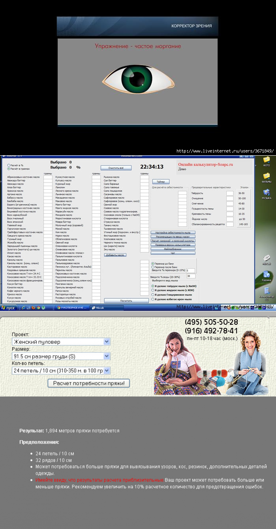Viewport: 276px width, 529px height.
Task: Select 'Перекир после бани' radio option
Action: pos(153,267)
